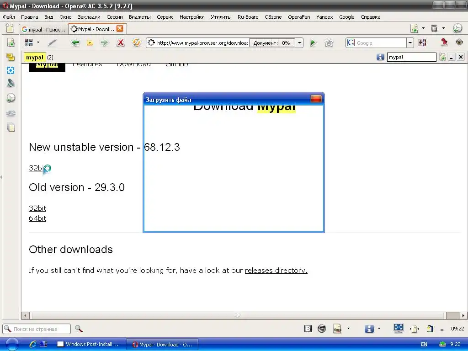Close the 'Mypal - Downl...' tab
Viewport: 468px width, 351px height.
point(120,28)
